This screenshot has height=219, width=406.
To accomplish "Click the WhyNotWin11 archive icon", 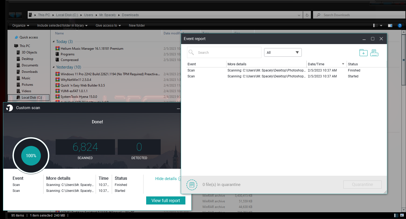I will (x=57, y=80).
